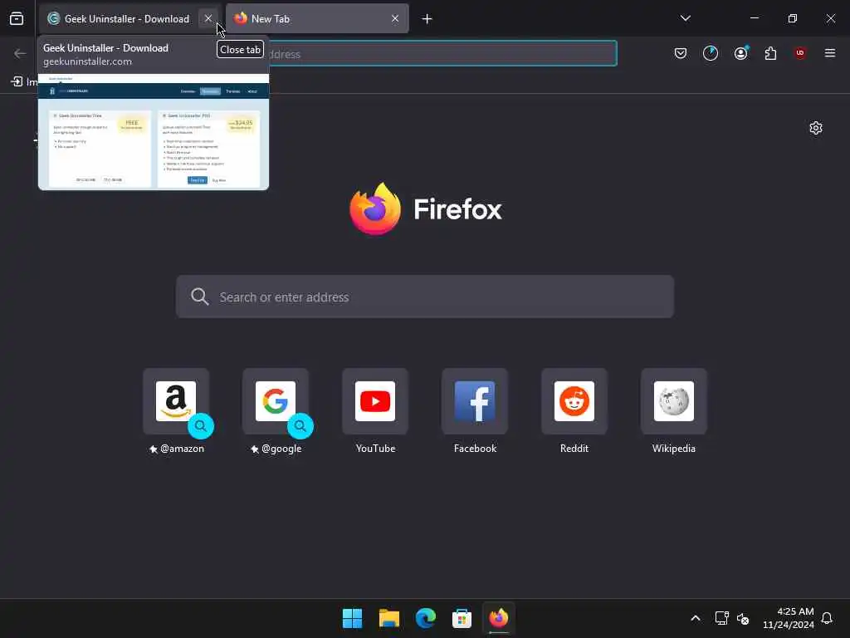Open File Explorer from taskbar
Image resolution: width=850 pixels, height=638 pixels.
(x=388, y=618)
